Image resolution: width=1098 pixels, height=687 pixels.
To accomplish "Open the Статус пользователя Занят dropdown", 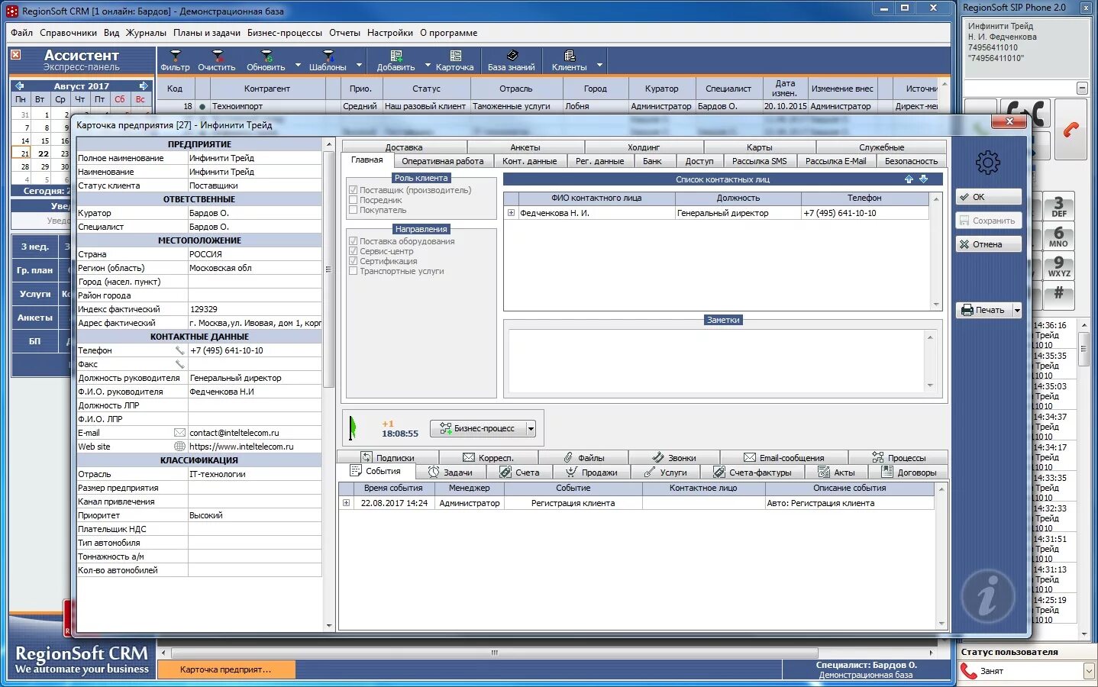I will (x=1088, y=671).
